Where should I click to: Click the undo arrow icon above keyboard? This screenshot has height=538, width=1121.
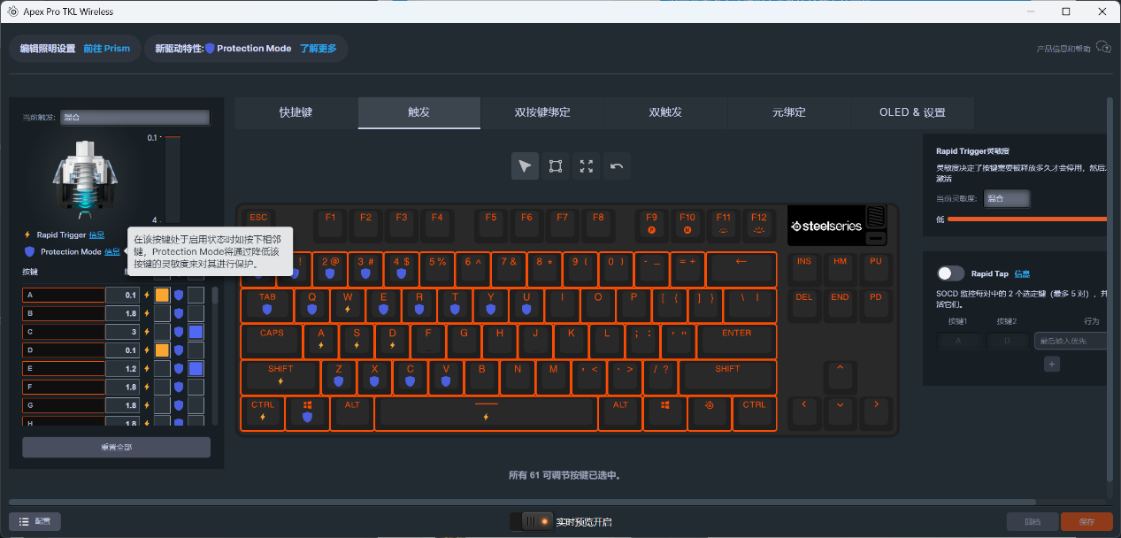617,165
